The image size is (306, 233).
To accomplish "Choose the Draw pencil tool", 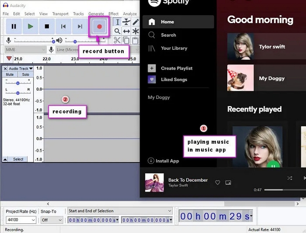I will tap(135, 22).
